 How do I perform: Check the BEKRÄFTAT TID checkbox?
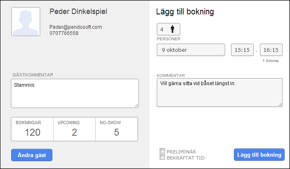coord(162,157)
